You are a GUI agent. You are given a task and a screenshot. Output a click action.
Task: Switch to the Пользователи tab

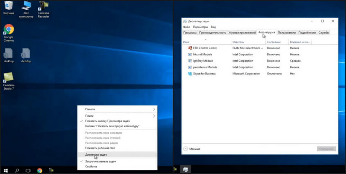click(x=286, y=33)
